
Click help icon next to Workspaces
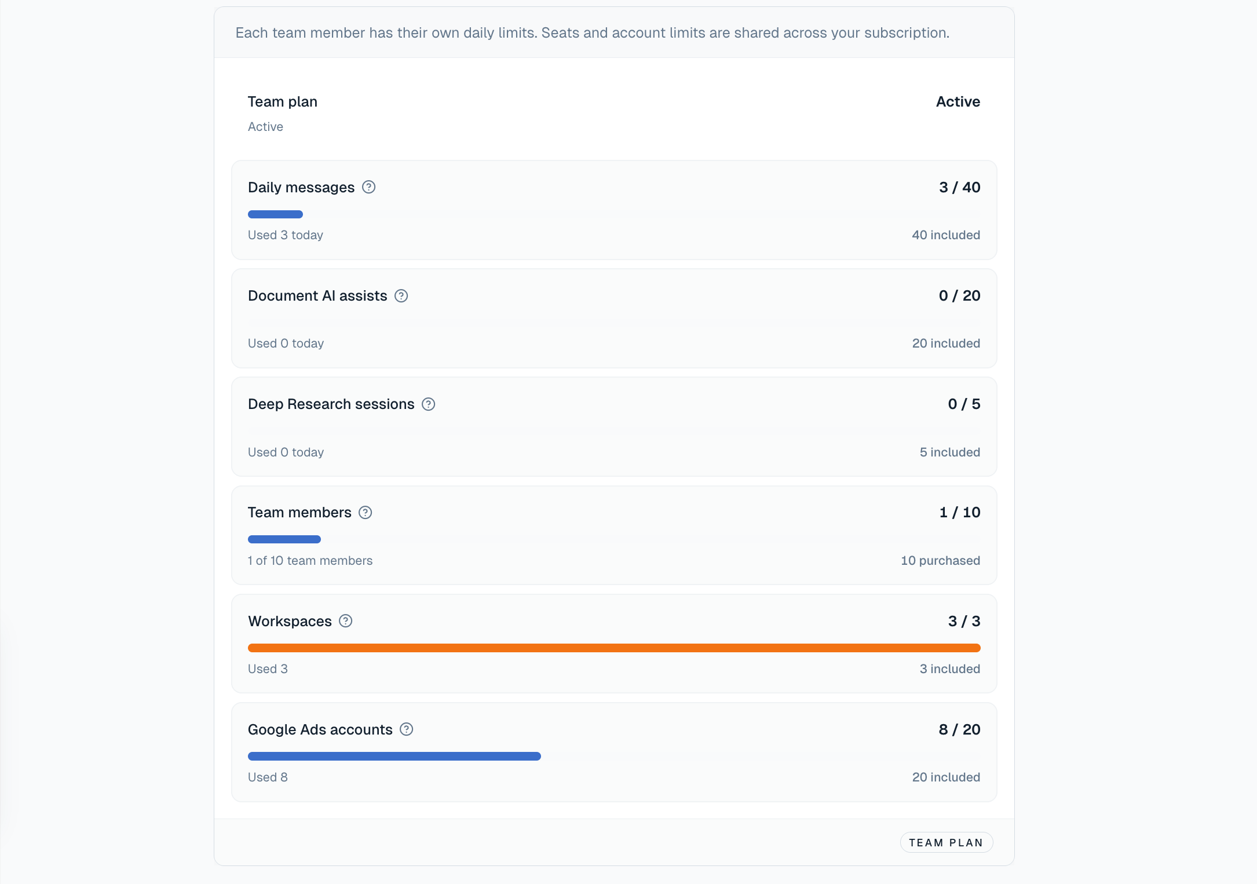tap(346, 621)
